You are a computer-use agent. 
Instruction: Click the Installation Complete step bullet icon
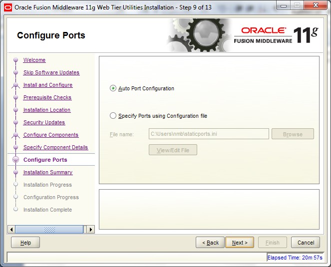(15, 209)
